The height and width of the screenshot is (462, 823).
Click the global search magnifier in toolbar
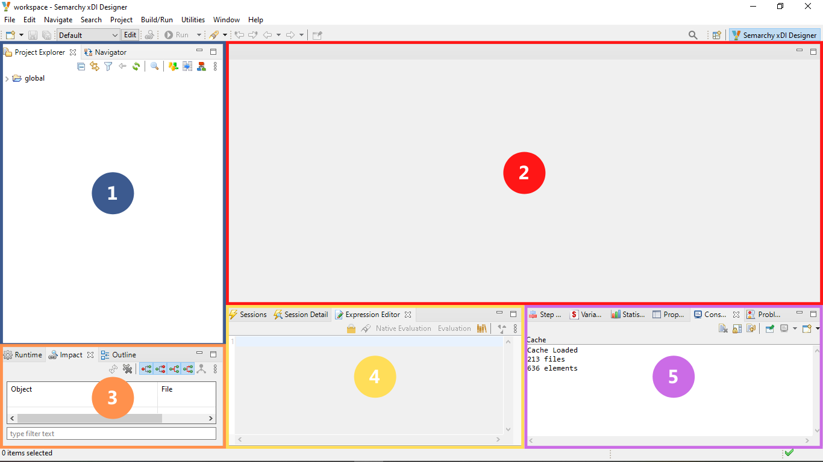693,35
